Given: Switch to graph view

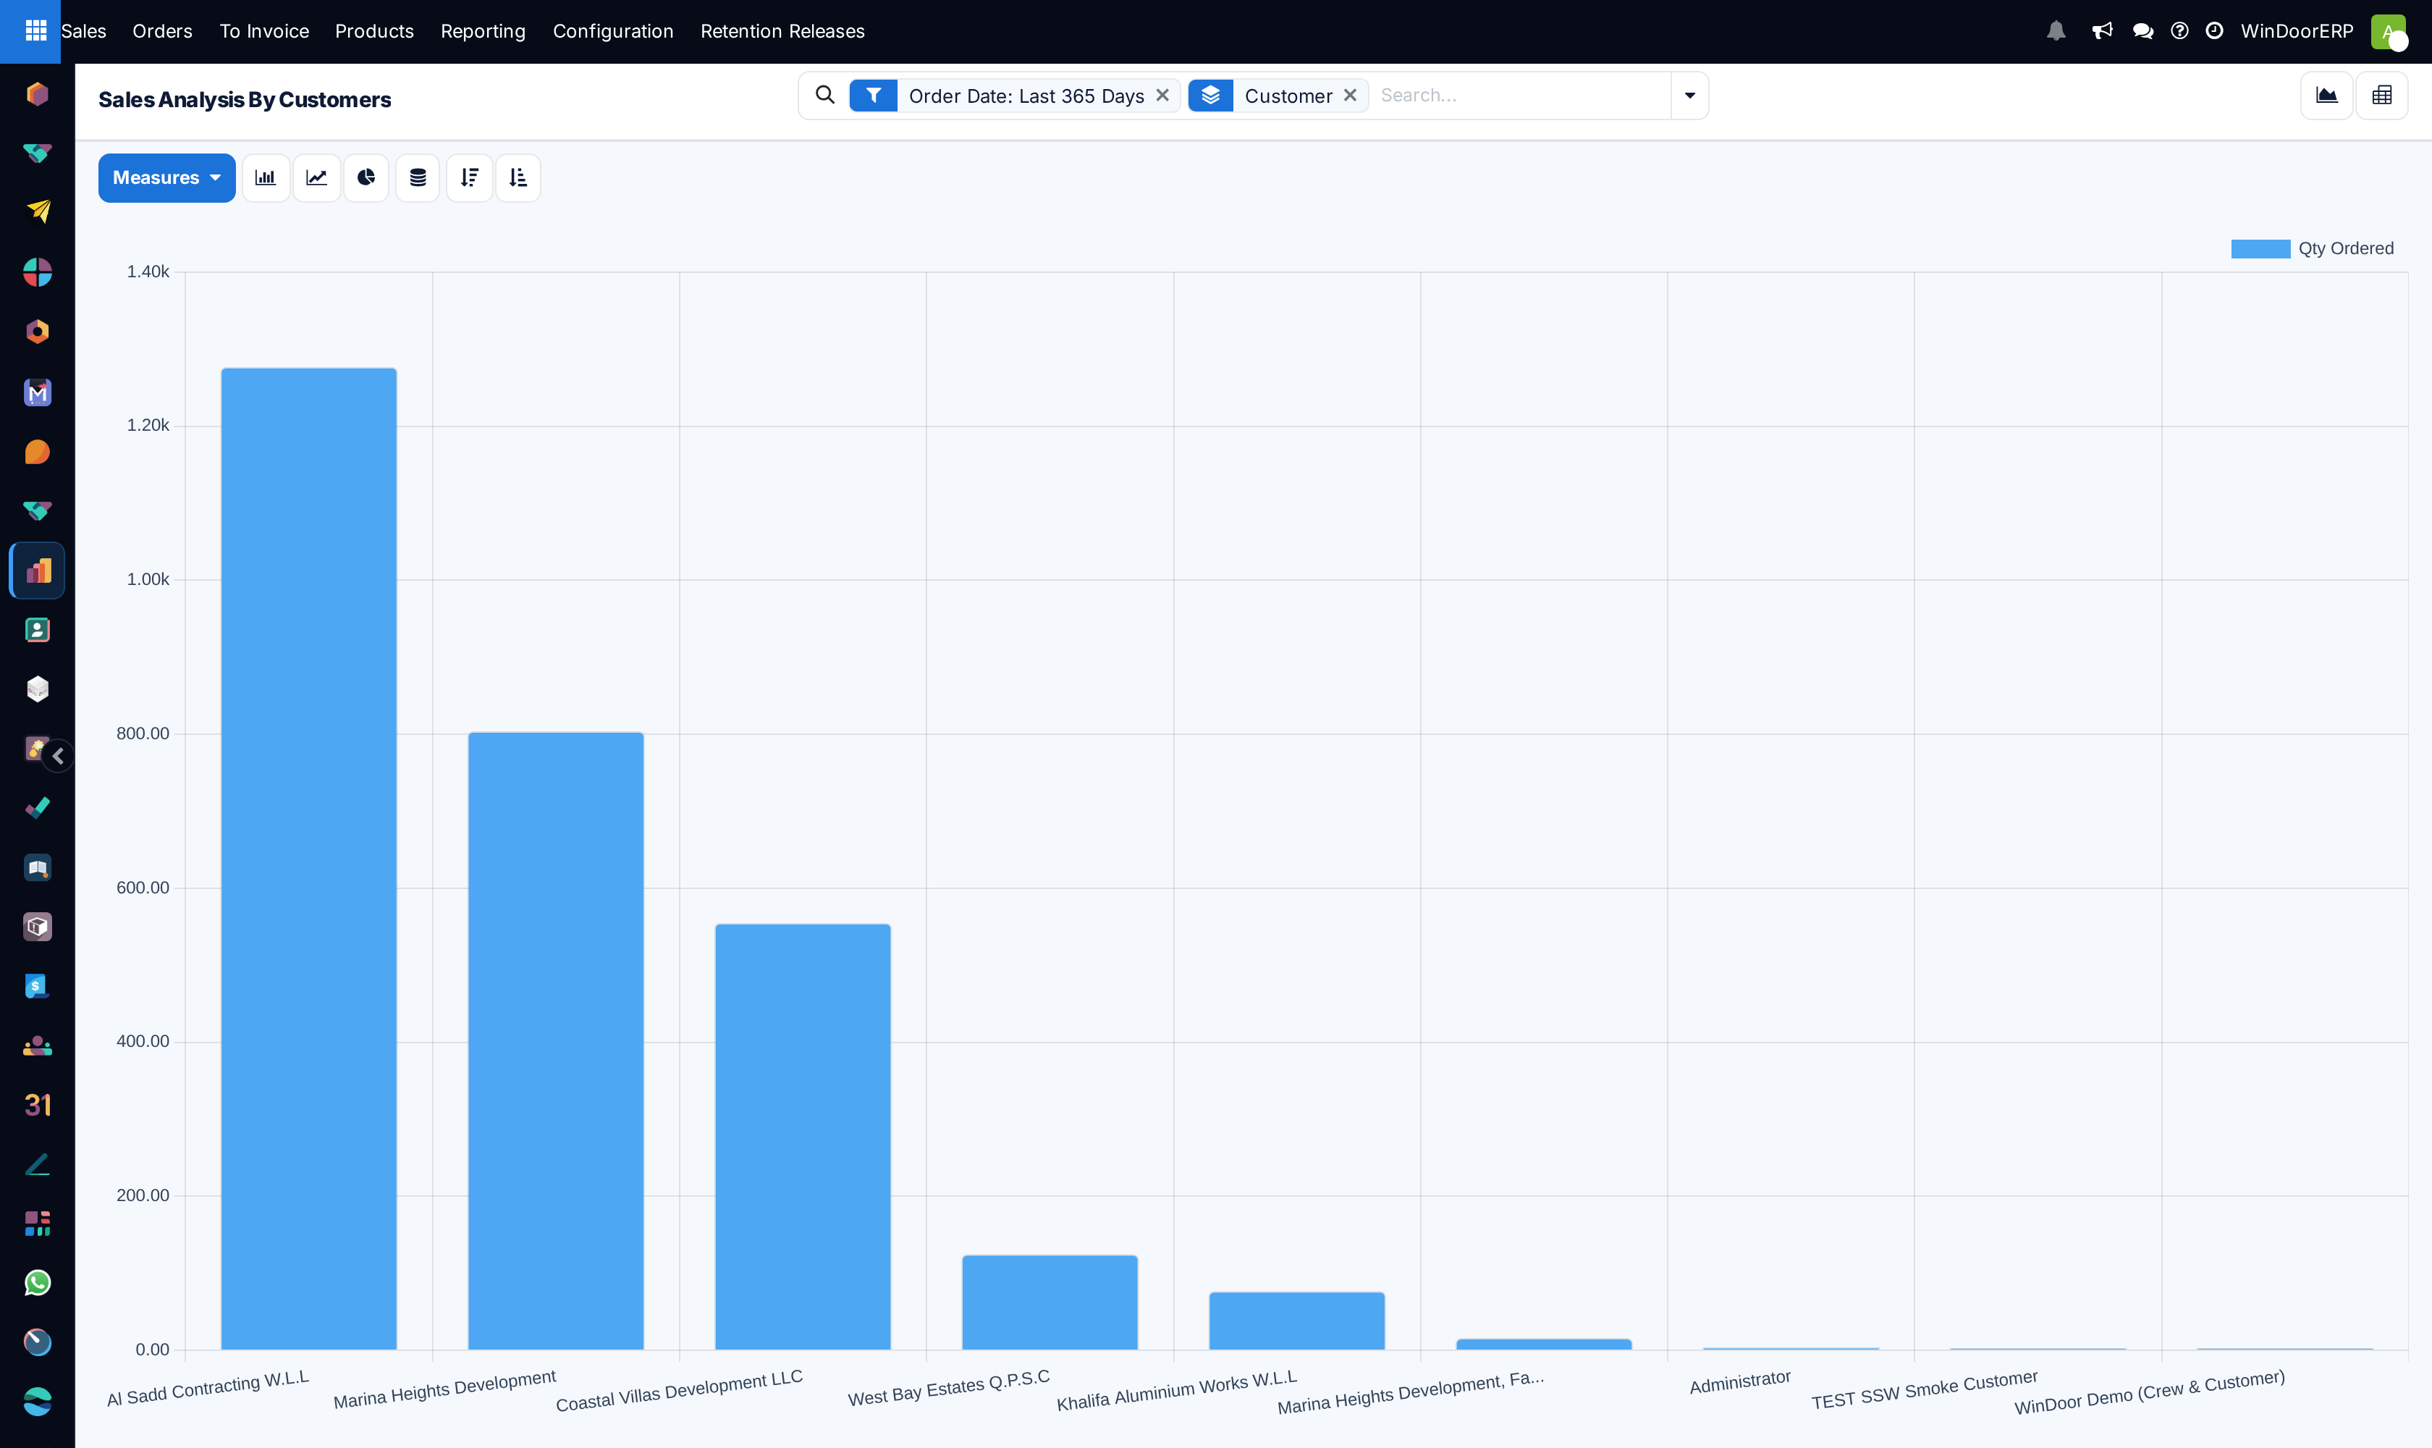Looking at the screenshot, I should pyautogui.click(x=2326, y=96).
